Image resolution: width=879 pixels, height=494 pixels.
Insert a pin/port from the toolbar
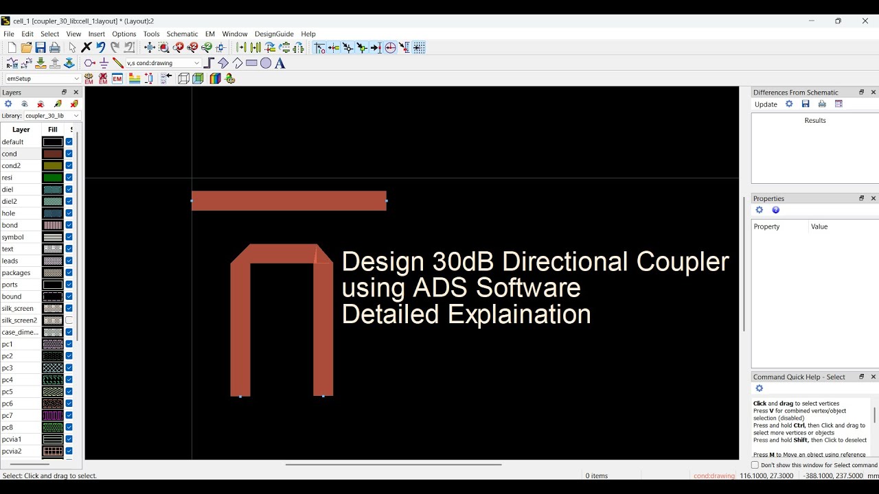point(90,63)
